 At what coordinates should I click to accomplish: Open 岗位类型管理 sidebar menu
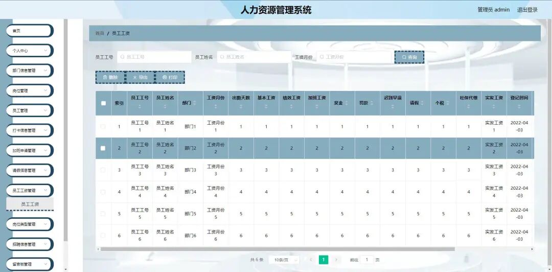(x=30, y=224)
